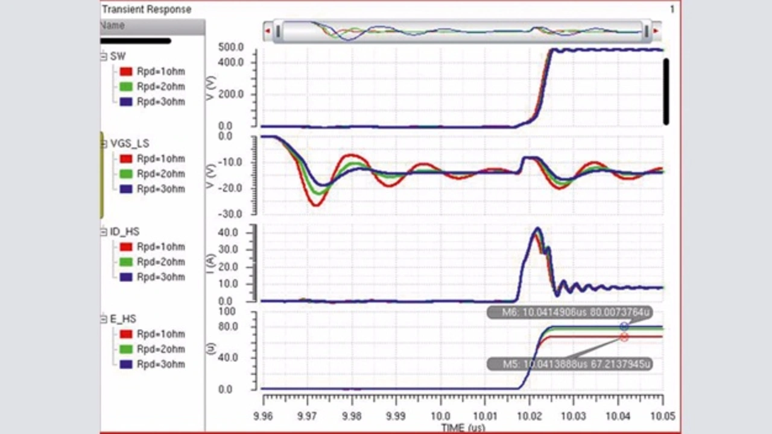Click the right red scroll arrow of overview bar
This screenshot has width=772, height=434.
click(x=656, y=31)
